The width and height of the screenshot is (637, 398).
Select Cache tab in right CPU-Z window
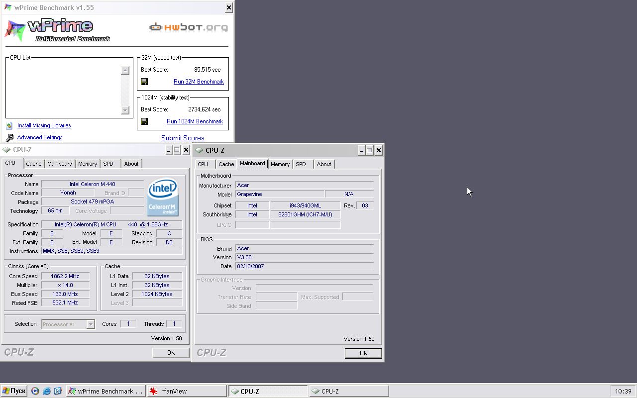[x=226, y=164]
